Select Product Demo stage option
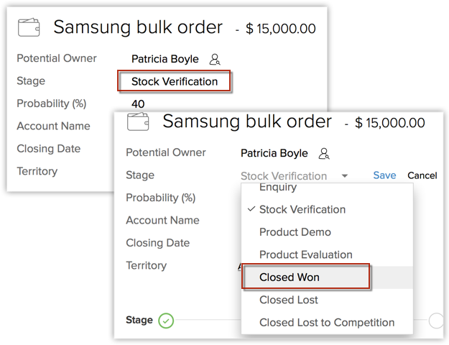The image size is (449, 345). pos(295,232)
